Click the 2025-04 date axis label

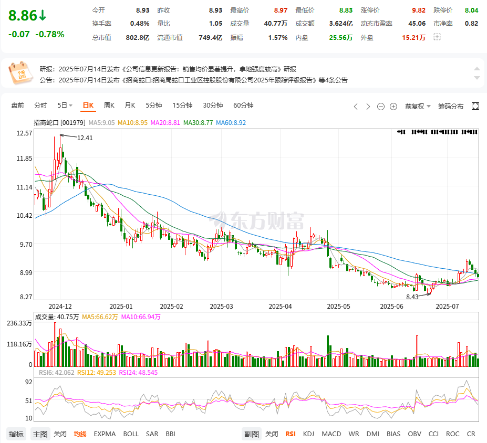tap(280, 306)
